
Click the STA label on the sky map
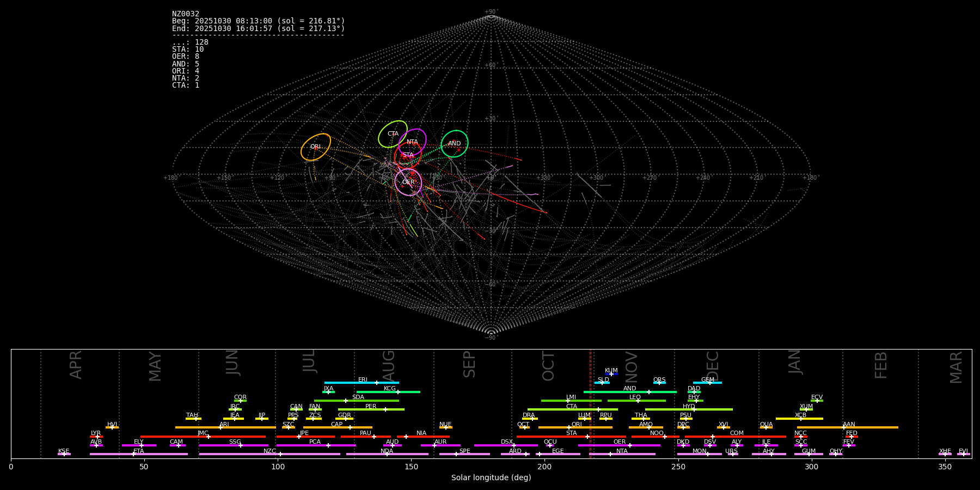[x=408, y=155]
